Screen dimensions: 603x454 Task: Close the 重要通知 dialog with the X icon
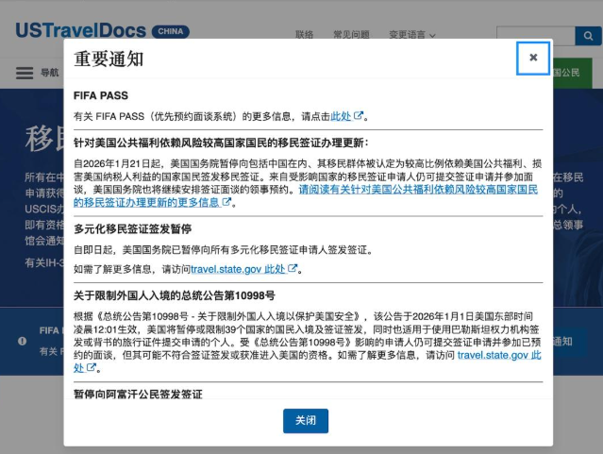pyautogui.click(x=533, y=58)
